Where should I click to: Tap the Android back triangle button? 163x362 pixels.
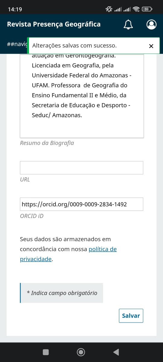[116, 352]
